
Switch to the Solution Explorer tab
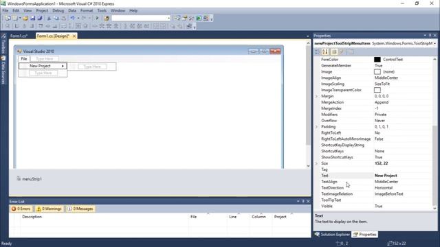[333, 235]
